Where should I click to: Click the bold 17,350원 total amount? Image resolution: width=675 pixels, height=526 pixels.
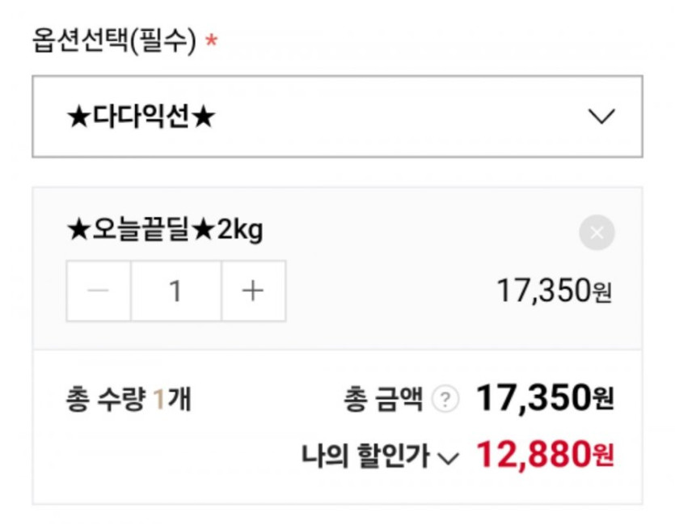point(545,398)
